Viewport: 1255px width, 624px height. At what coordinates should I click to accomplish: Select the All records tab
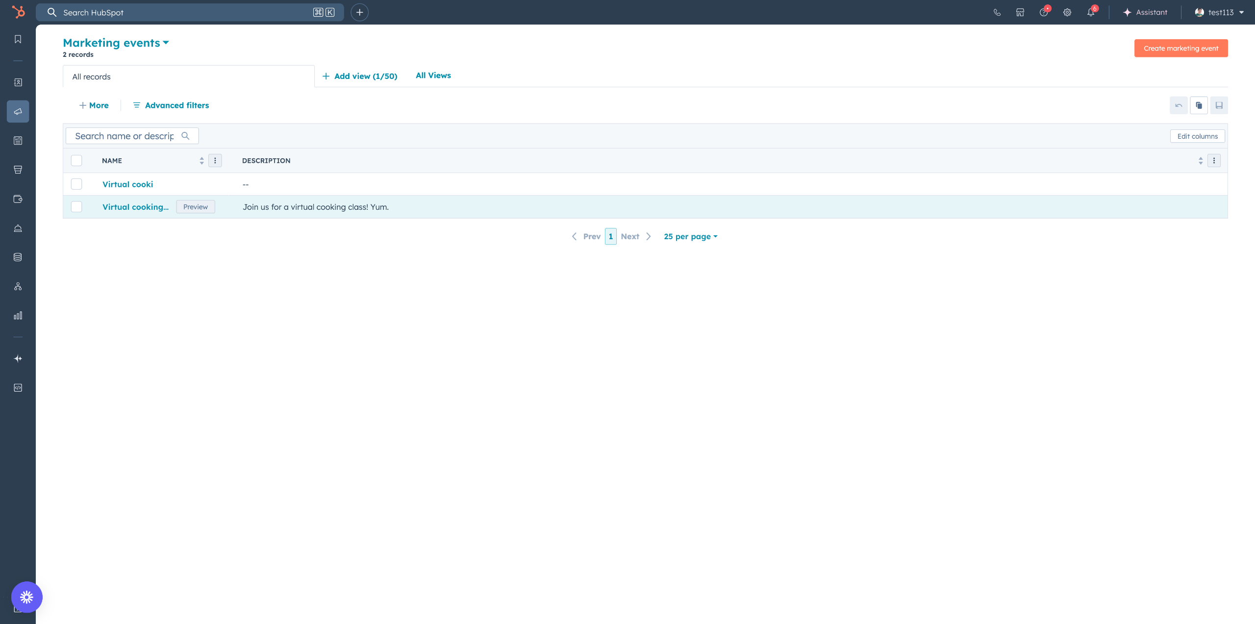pos(92,77)
